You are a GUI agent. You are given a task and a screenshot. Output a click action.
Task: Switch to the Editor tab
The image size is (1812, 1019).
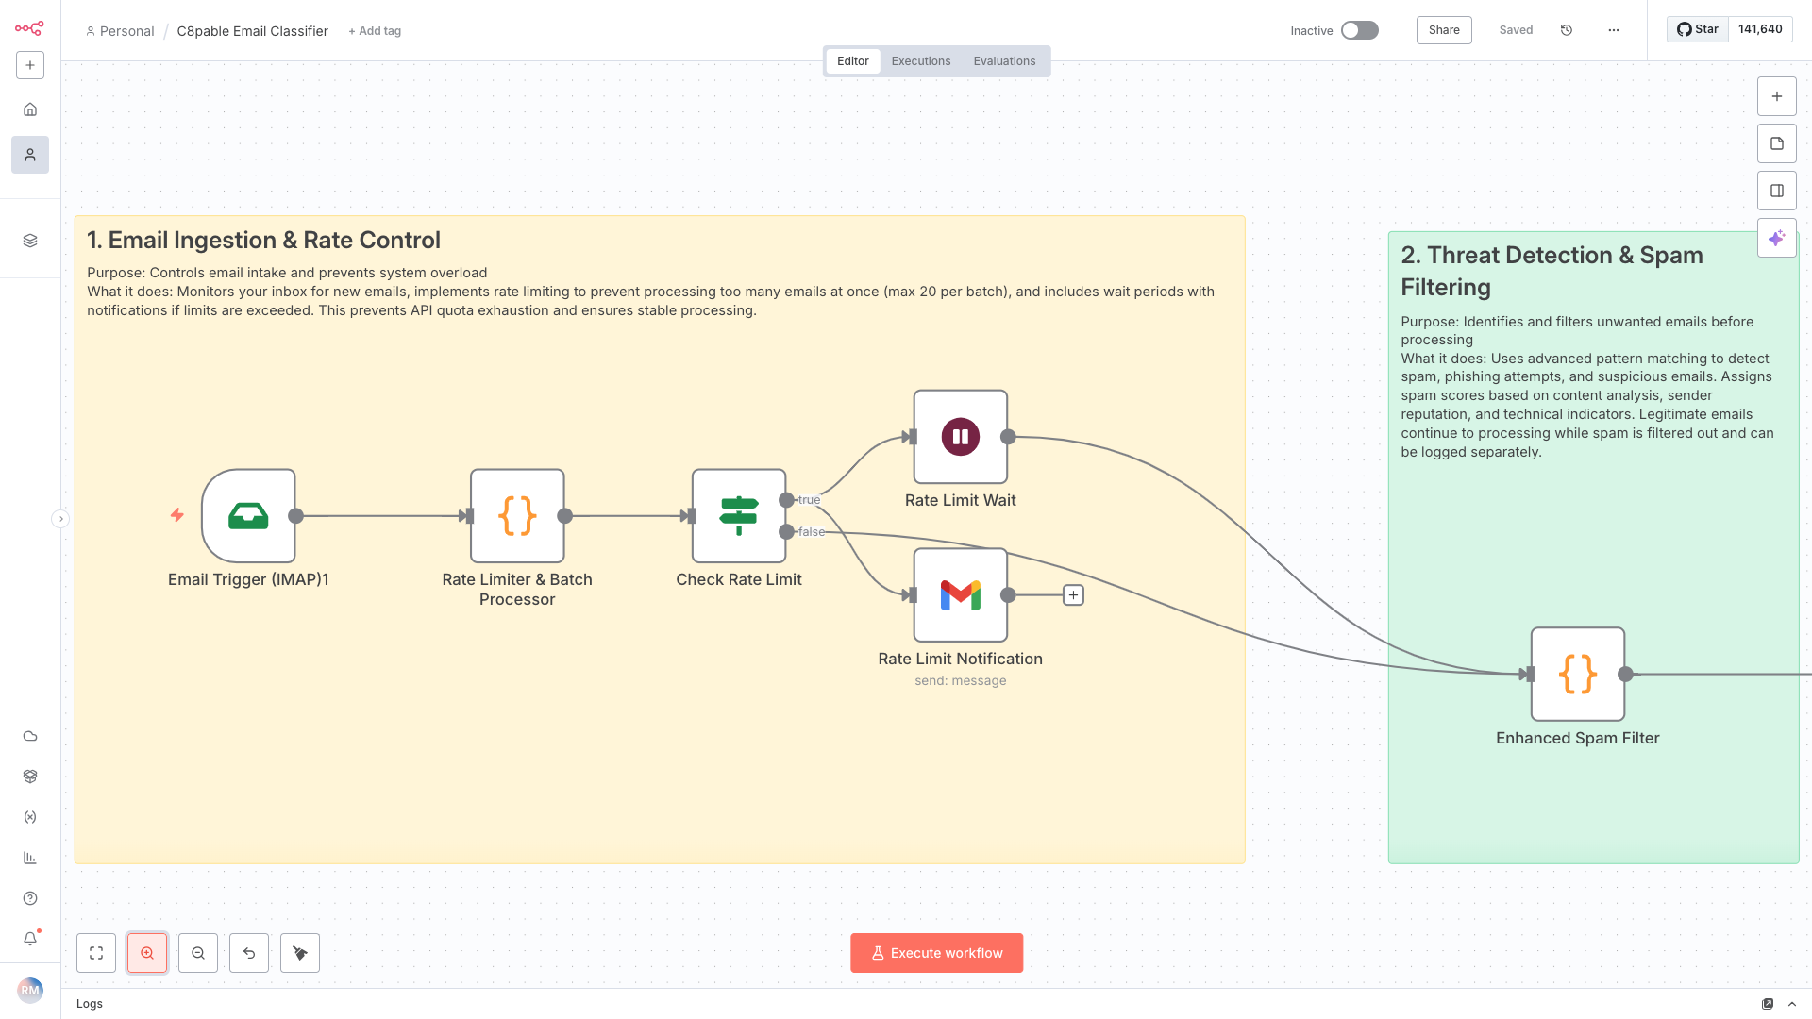pyautogui.click(x=853, y=61)
